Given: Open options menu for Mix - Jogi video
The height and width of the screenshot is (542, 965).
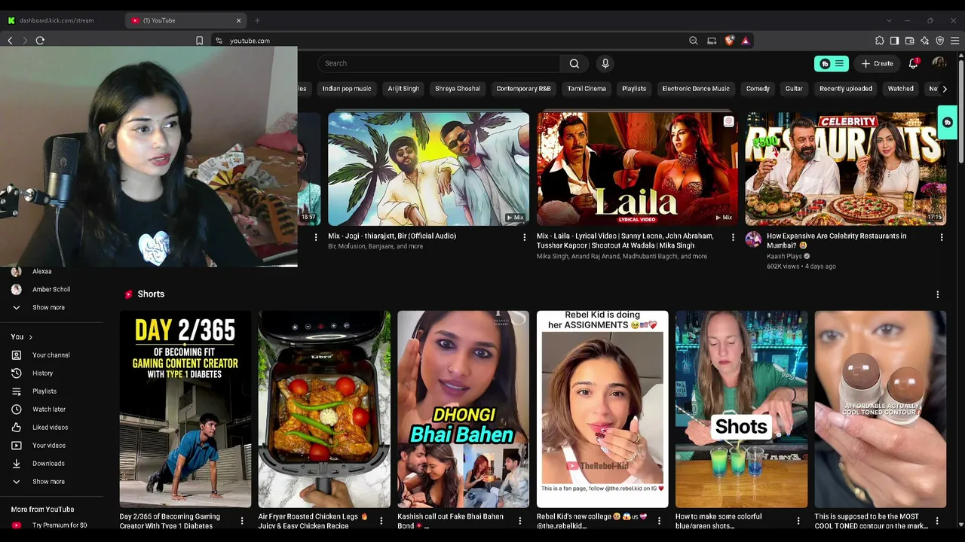Looking at the screenshot, I should (x=525, y=237).
